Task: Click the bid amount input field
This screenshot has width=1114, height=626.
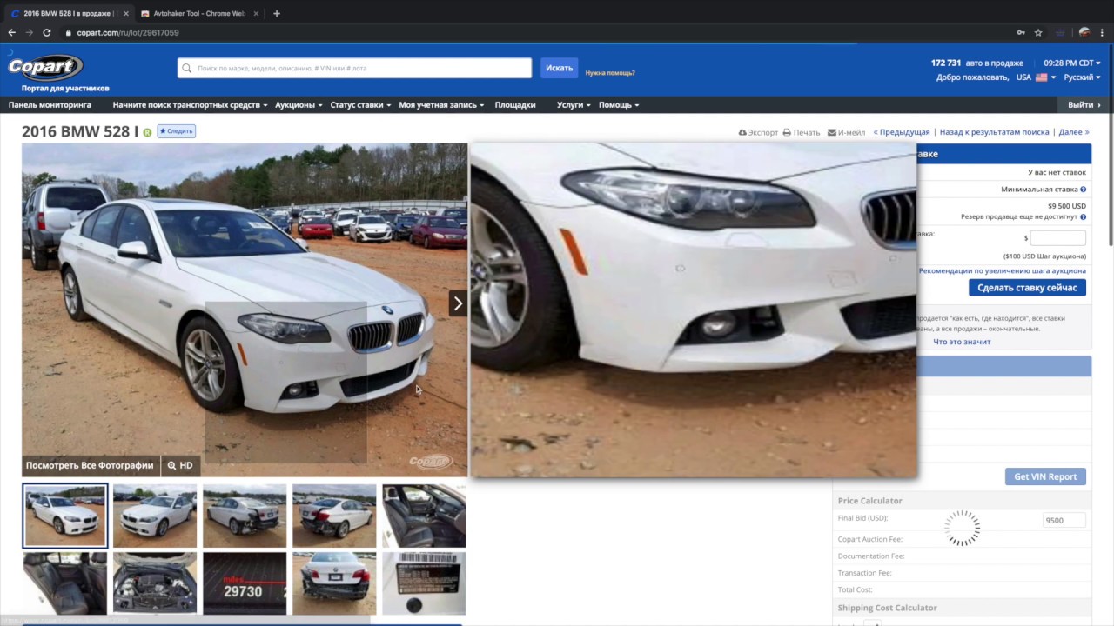Action: tap(1058, 237)
